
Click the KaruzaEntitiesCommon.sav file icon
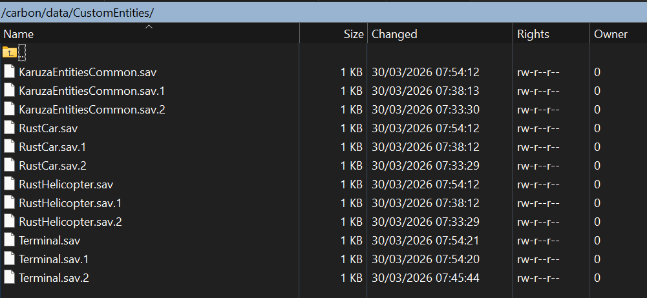click(x=9, y=72)
